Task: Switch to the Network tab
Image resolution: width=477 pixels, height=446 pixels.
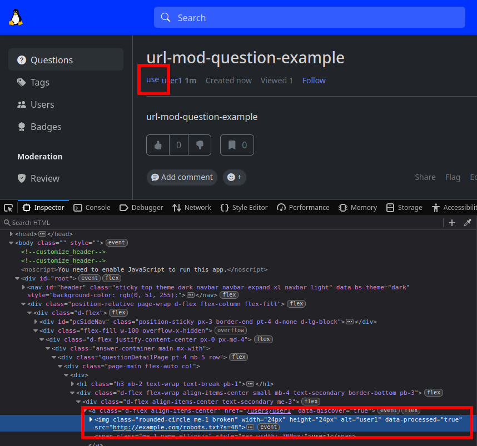Action: (192, 208)
